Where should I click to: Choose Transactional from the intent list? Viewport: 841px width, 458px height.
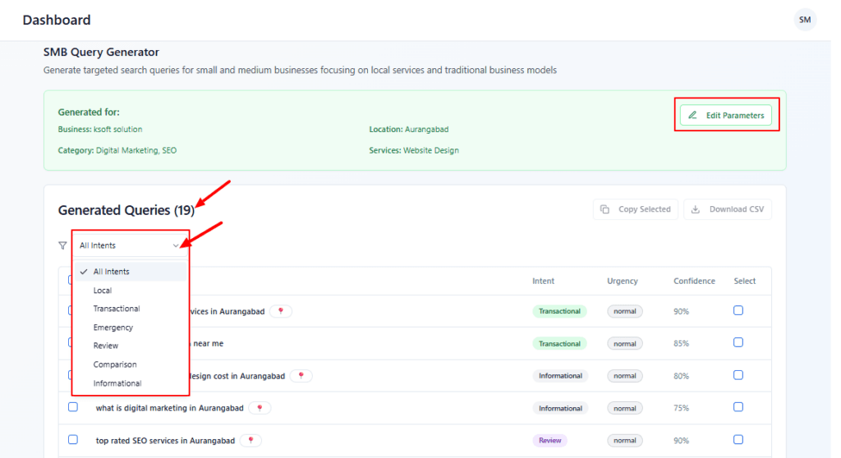point(117,309)
